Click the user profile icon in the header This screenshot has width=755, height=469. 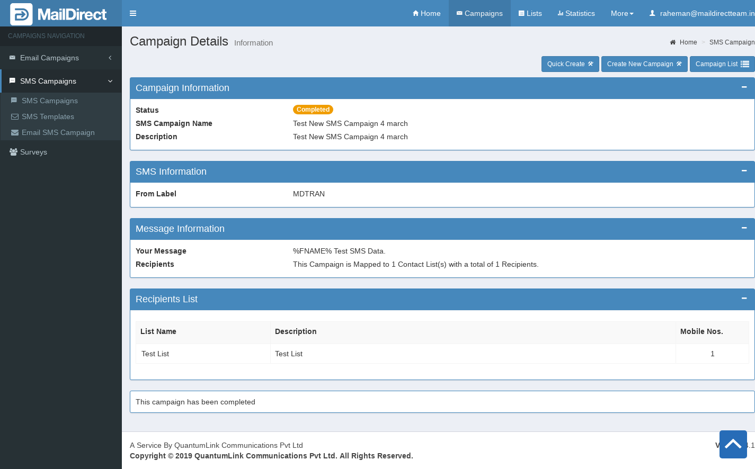click(x=652, y=13)
